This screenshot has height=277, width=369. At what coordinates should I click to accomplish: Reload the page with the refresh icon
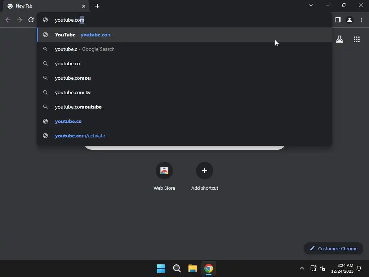tap(31, 20)
